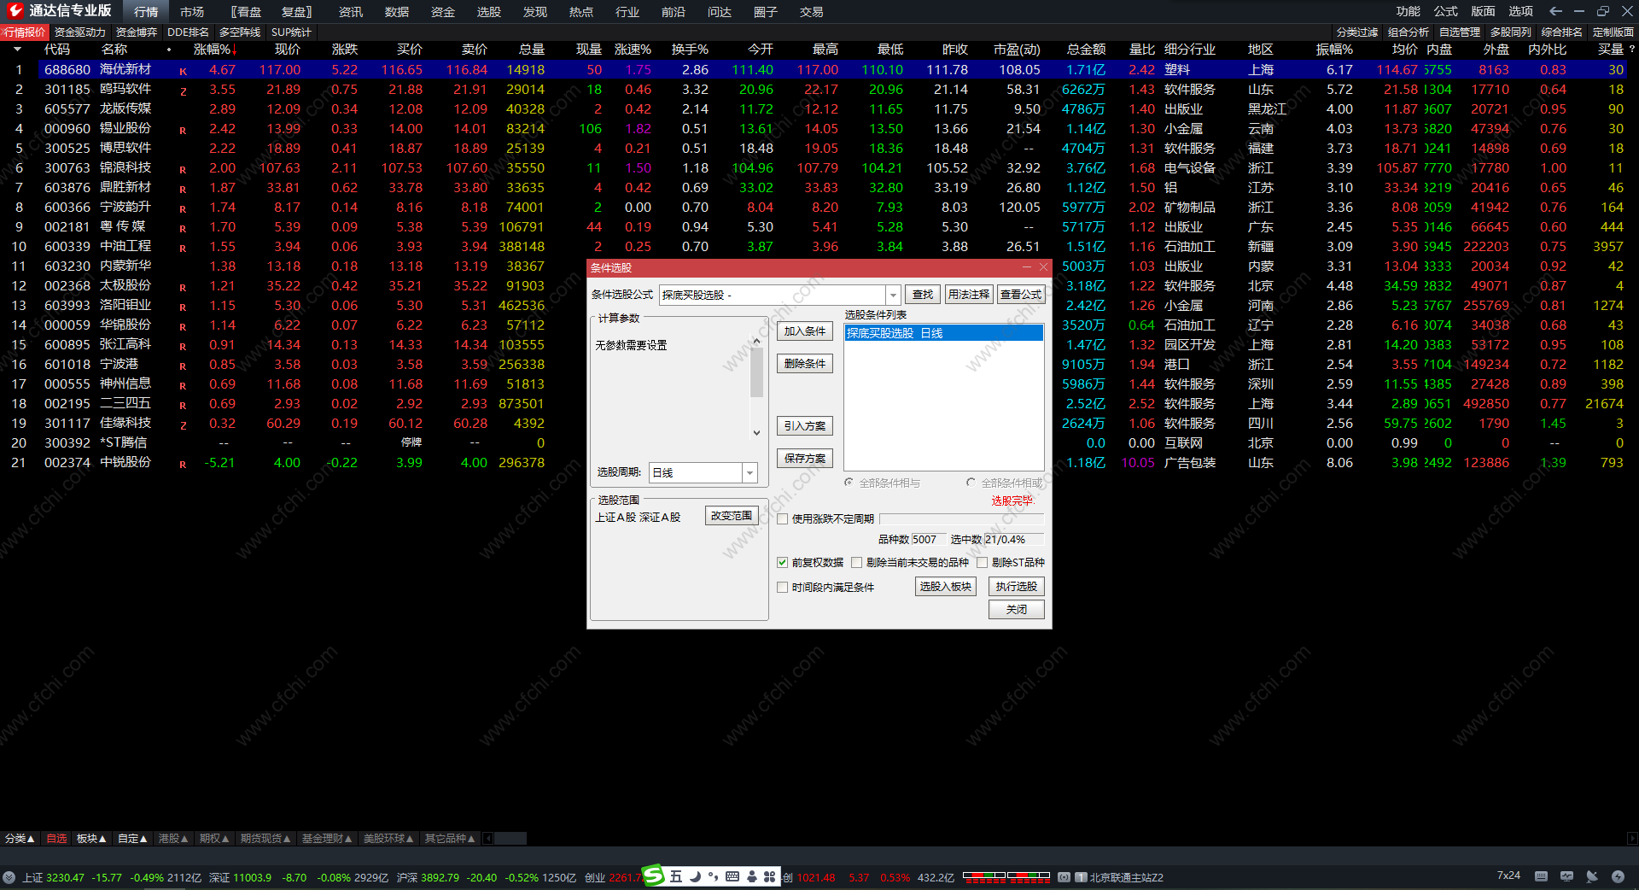Viewport: 1639px width, 890px height.
Task: Click the Sogou input method S icon
Action: 654,875
